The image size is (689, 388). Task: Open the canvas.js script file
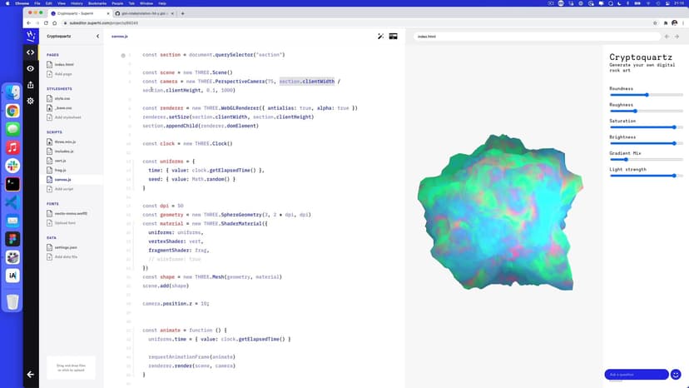point(64,180)
